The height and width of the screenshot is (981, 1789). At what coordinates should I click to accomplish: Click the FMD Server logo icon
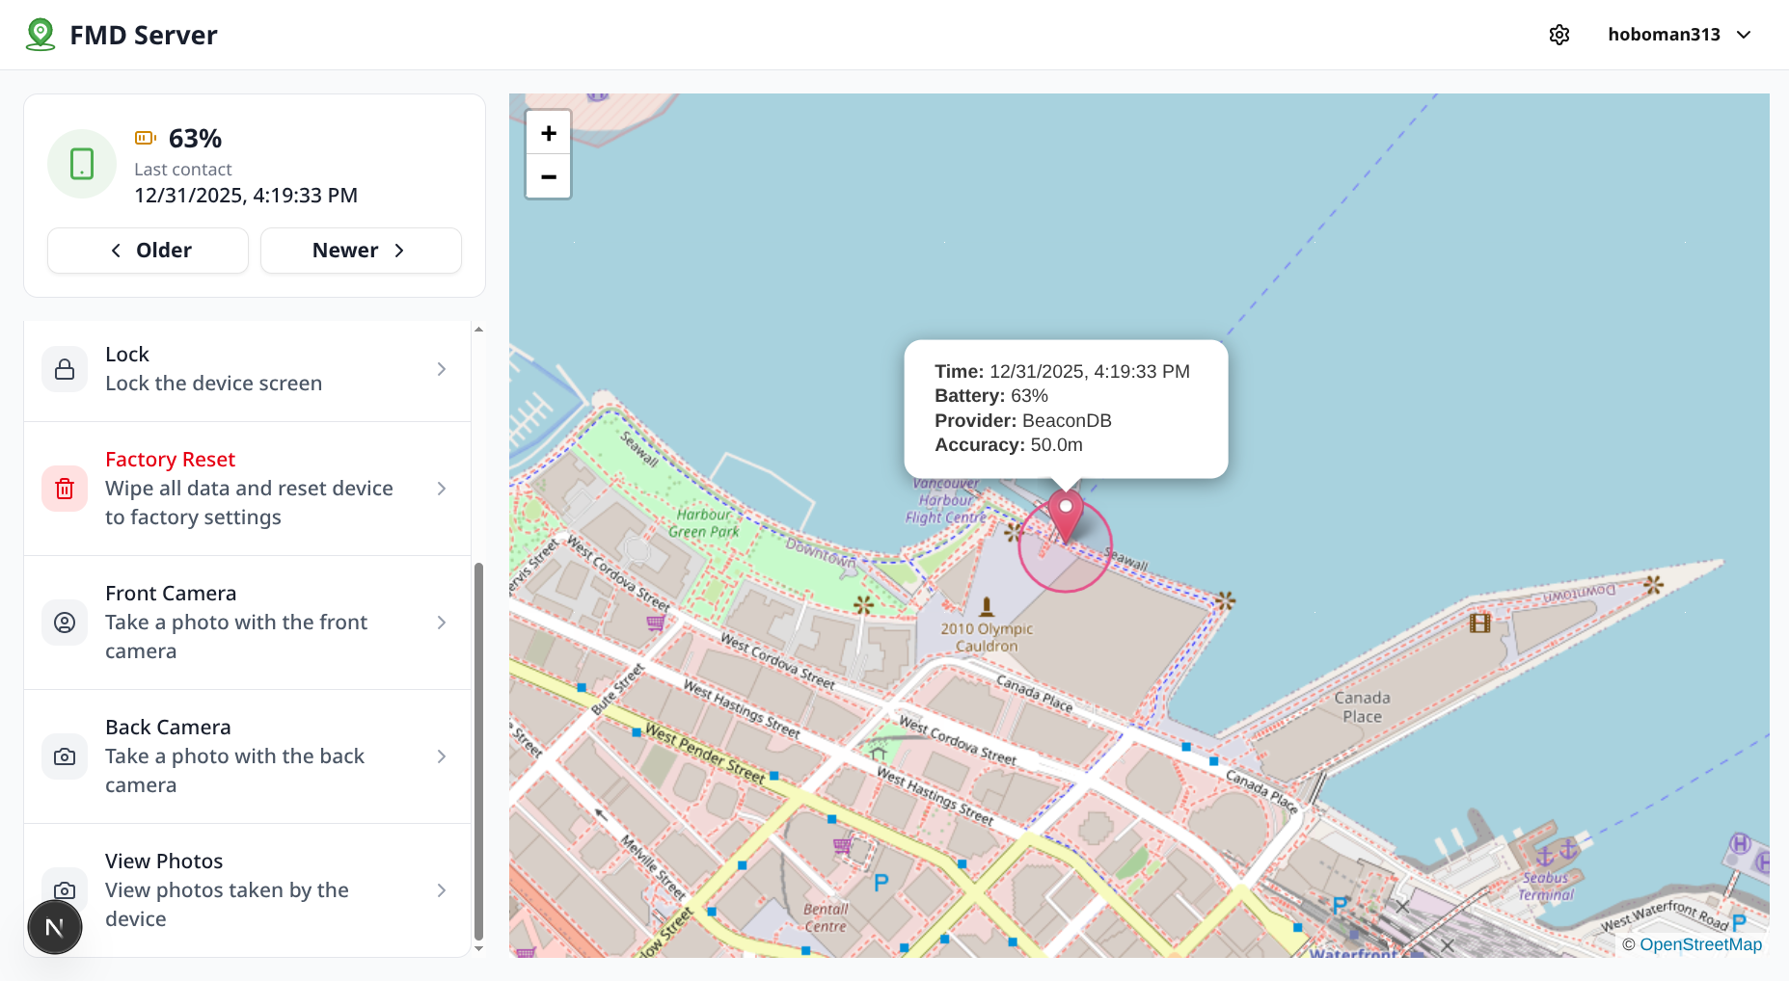41,35
